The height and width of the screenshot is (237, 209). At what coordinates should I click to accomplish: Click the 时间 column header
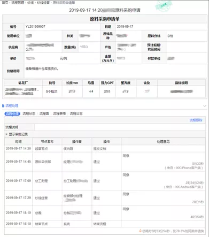point(19,142)
